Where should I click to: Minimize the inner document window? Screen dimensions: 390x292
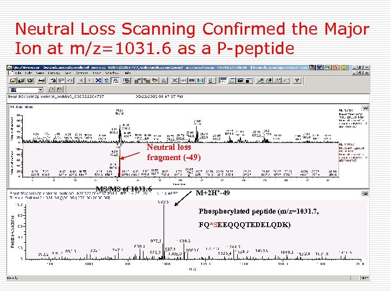[354, 73]
